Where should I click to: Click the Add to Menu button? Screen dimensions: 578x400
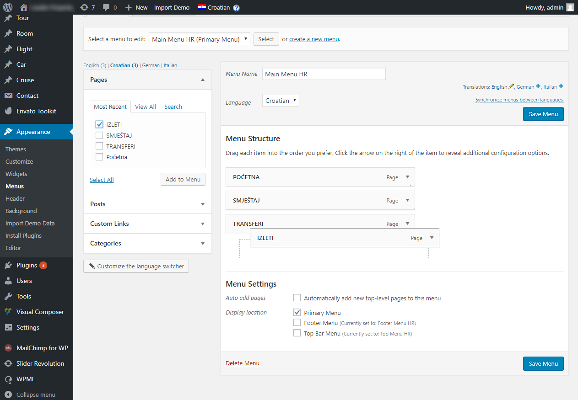pyautogui.click(x=183, y=179)
